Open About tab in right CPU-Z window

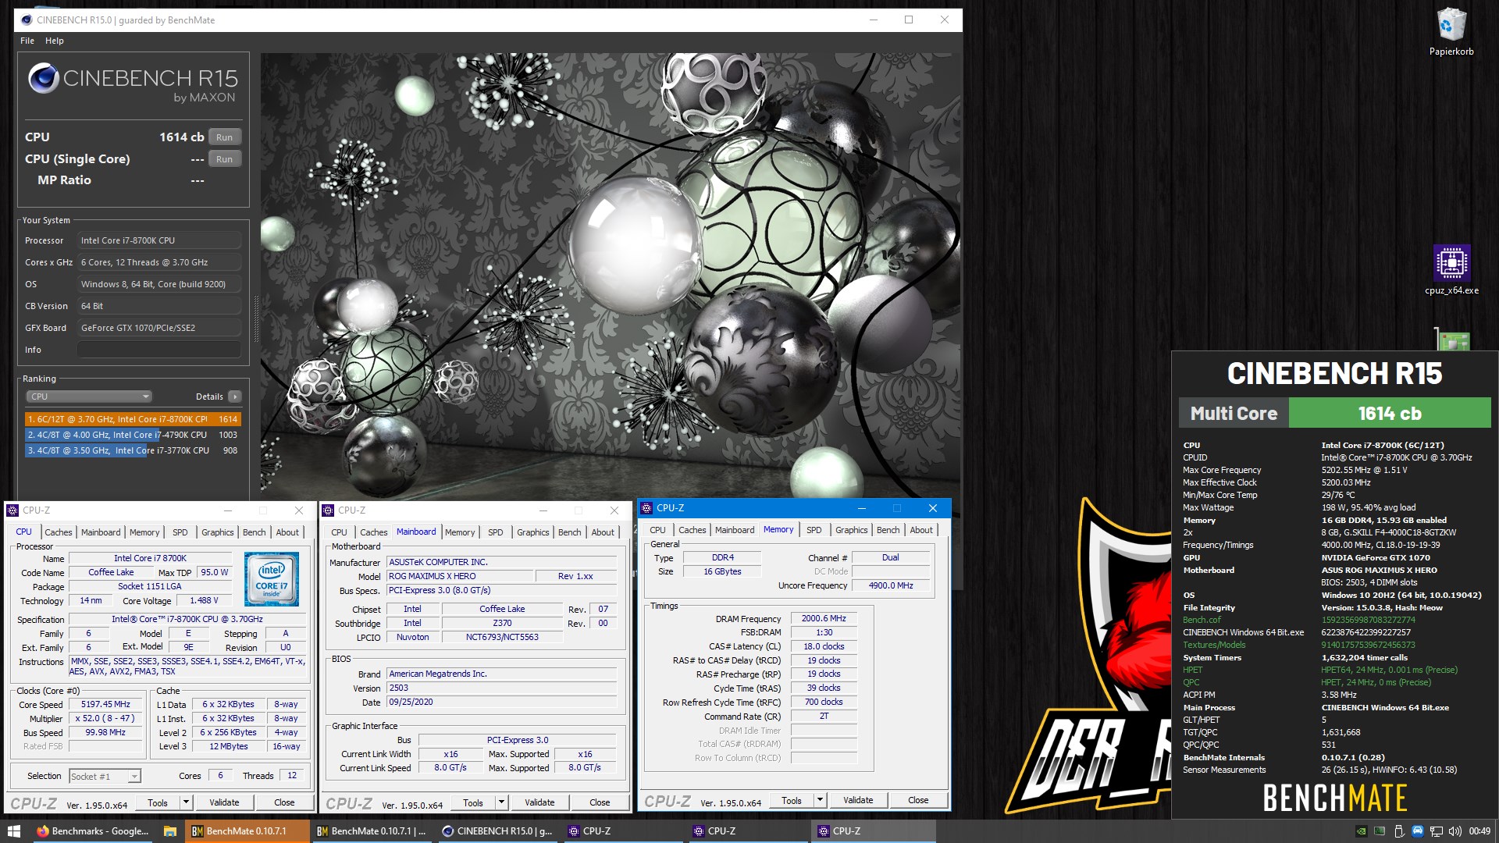(921, 530)
